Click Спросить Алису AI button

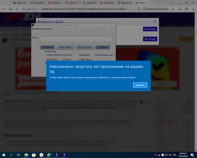click(x=155, y=9)
